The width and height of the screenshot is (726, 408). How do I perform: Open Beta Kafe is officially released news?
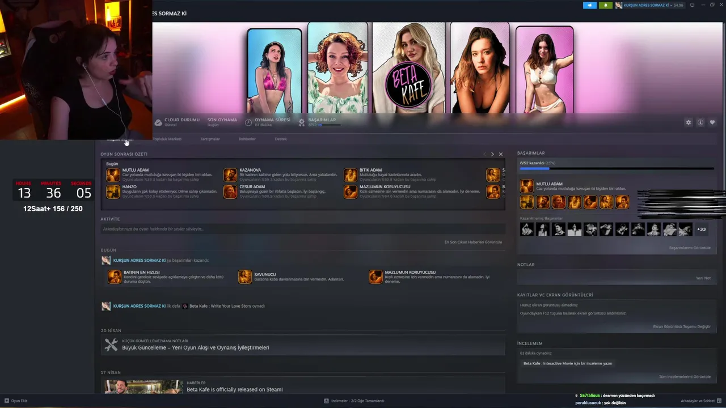[x=234, y=389]
